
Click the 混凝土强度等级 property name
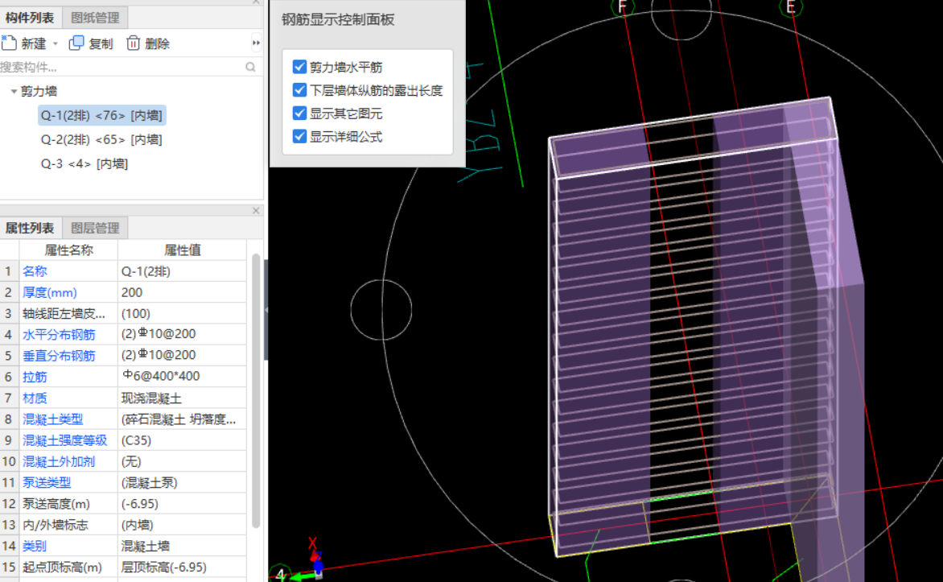pyautogui.click(x=65, y=440)
